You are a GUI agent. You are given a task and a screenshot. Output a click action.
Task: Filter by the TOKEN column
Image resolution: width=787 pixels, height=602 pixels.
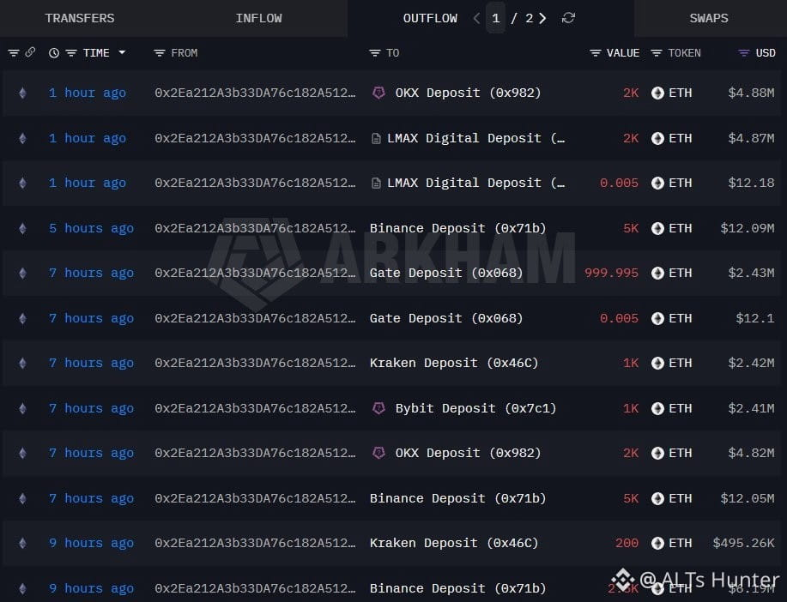[656, 52]
